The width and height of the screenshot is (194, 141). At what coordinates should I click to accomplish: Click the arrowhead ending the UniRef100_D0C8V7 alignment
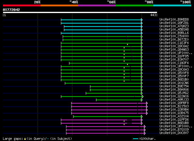pos(145,133)
